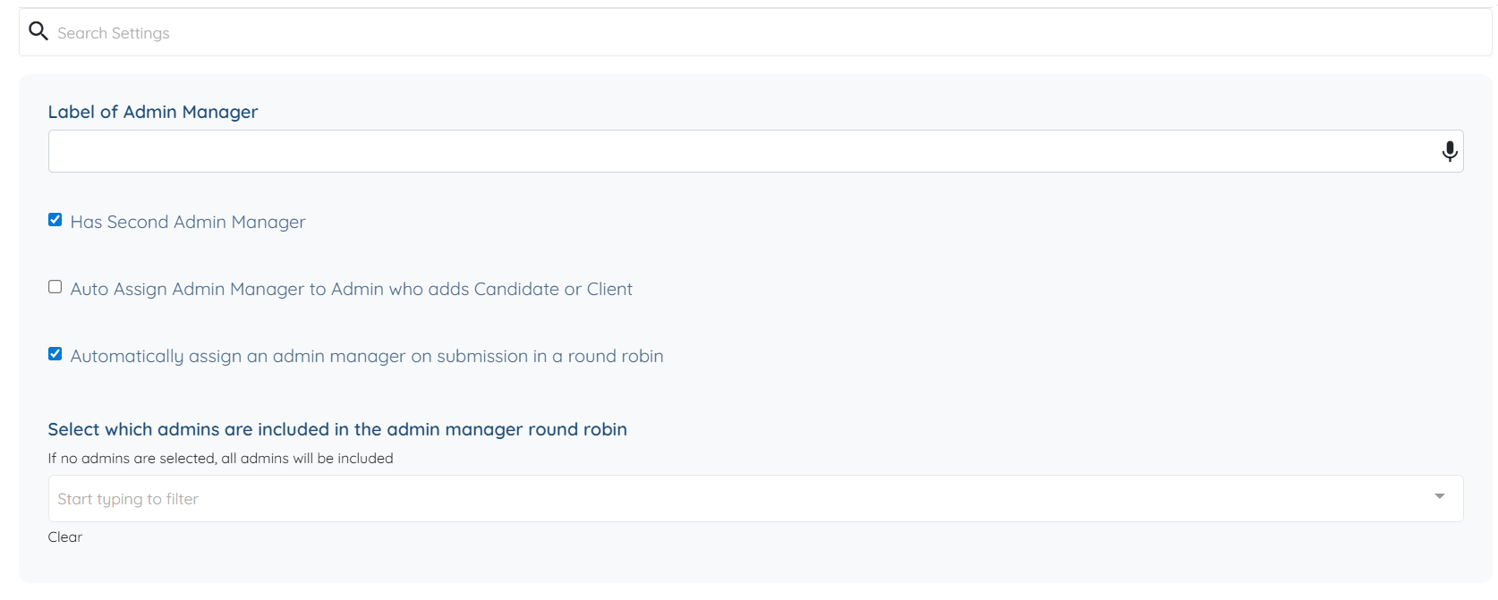Disable the round robin auto-assign checkbox
This screenshot has width=1498, height=600.
click(55, 354)
